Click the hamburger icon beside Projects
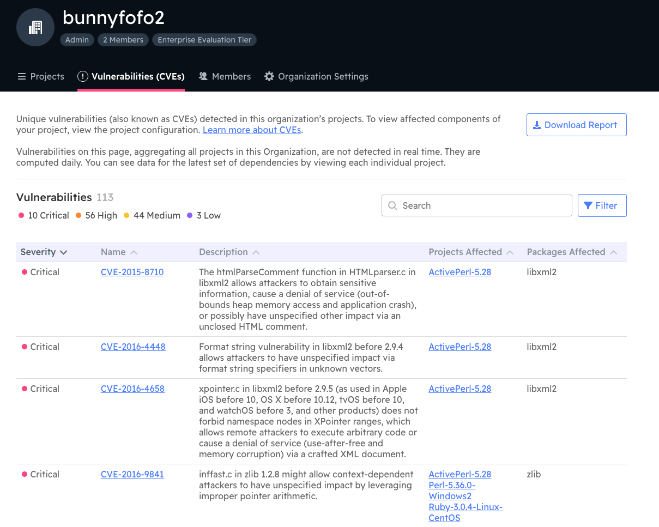This screenshot has width=659, height=527. [x=22, y=76]
